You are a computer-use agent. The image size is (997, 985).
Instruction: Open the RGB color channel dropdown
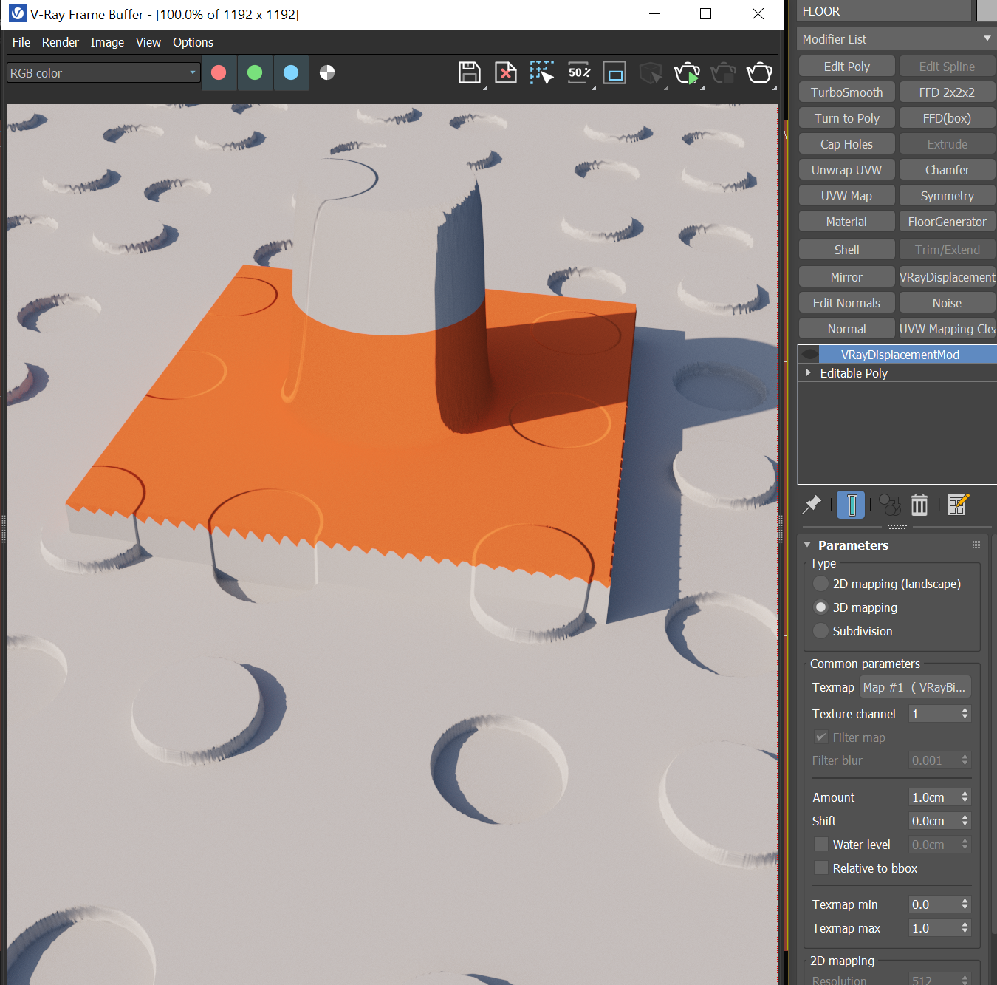[x=103, y=72]
